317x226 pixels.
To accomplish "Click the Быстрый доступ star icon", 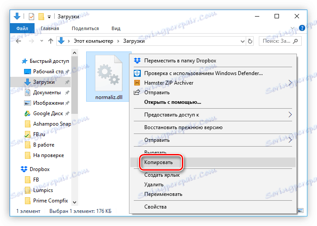I will [x=24, y=61].
